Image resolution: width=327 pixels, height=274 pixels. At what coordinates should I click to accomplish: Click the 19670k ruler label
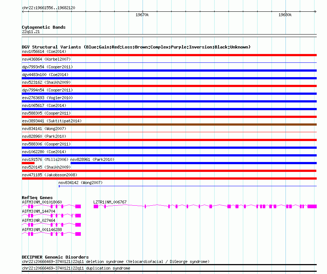pyautogui.click(x=142, y=15)
